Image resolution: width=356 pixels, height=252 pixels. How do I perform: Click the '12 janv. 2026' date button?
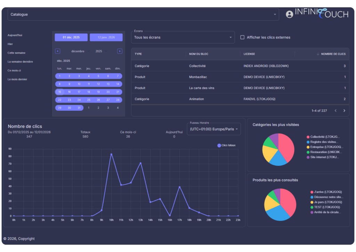pos(106,37)
